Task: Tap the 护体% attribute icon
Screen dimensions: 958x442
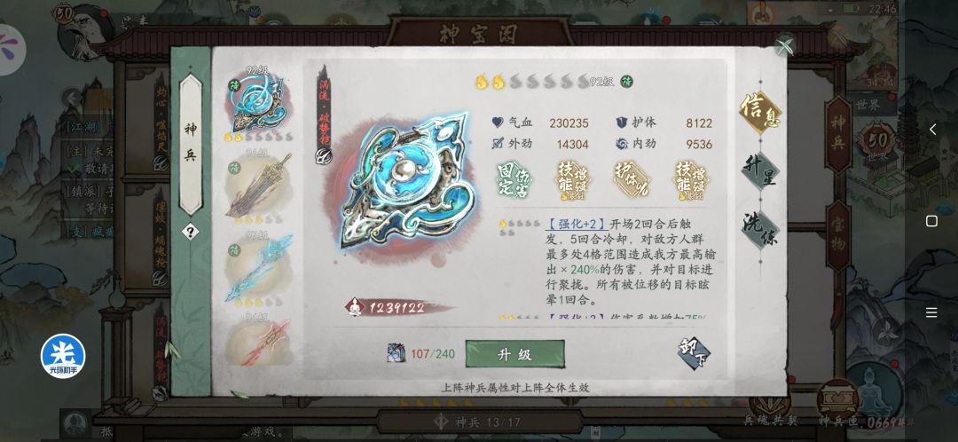Action: click(x=632, y=179)
